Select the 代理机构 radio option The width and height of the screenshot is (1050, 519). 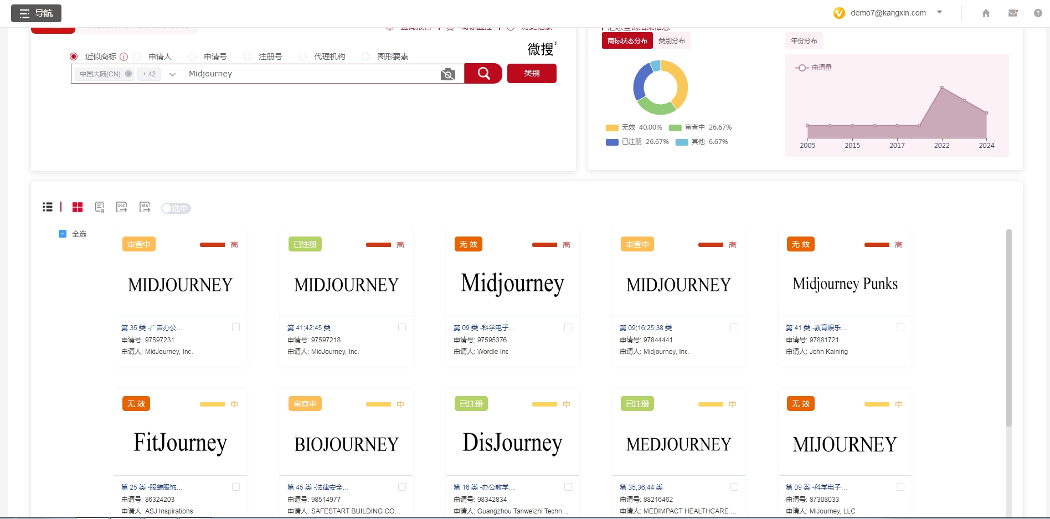(x=303, y=56)
